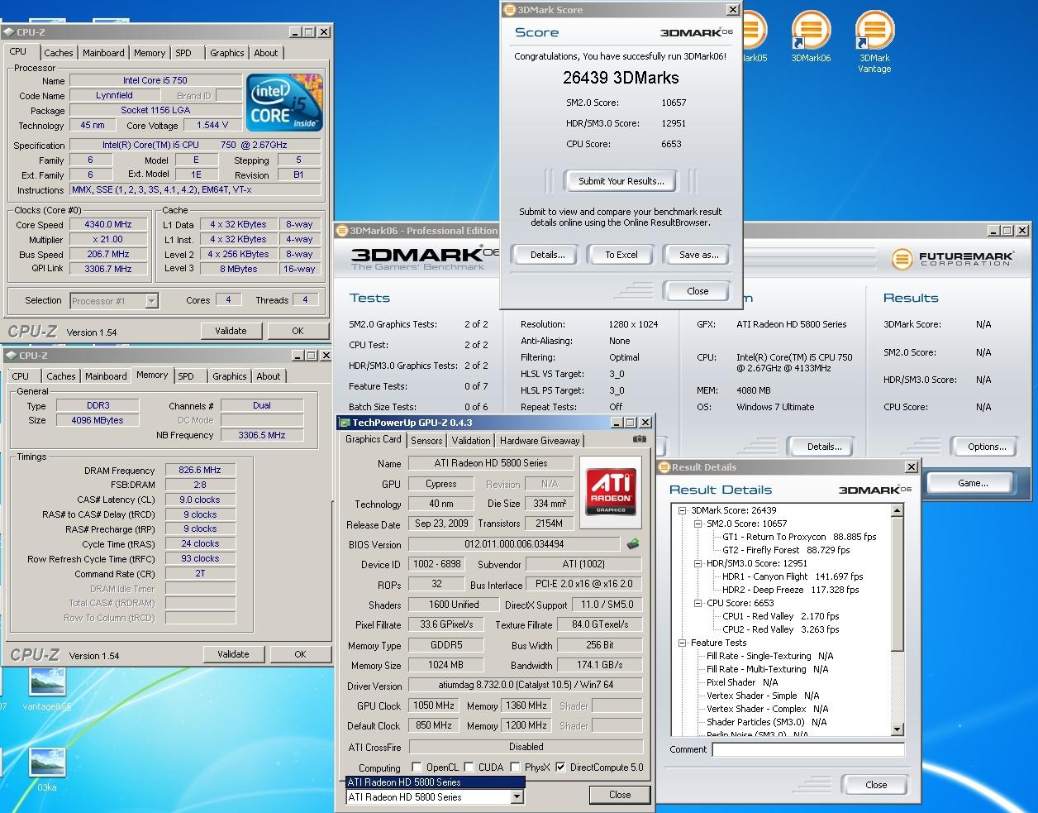Click Submit Your Results button
The height and width of the screenshot is (813, 1038).
tap(621, 181)
